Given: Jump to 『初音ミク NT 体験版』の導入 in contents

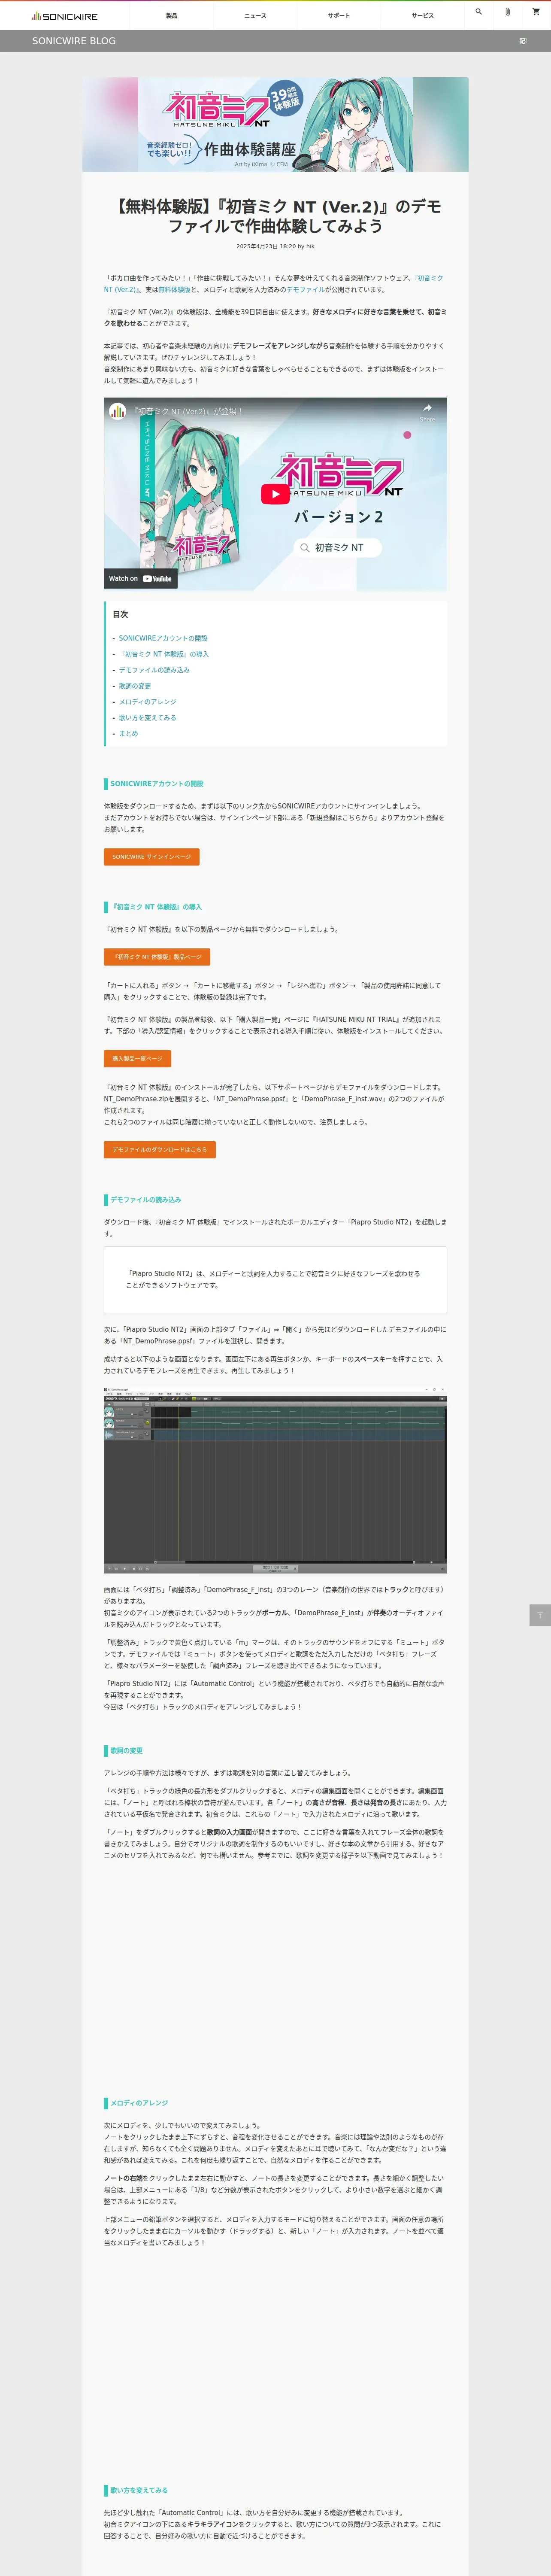Looking at the screenshot, I should point(164,654).
